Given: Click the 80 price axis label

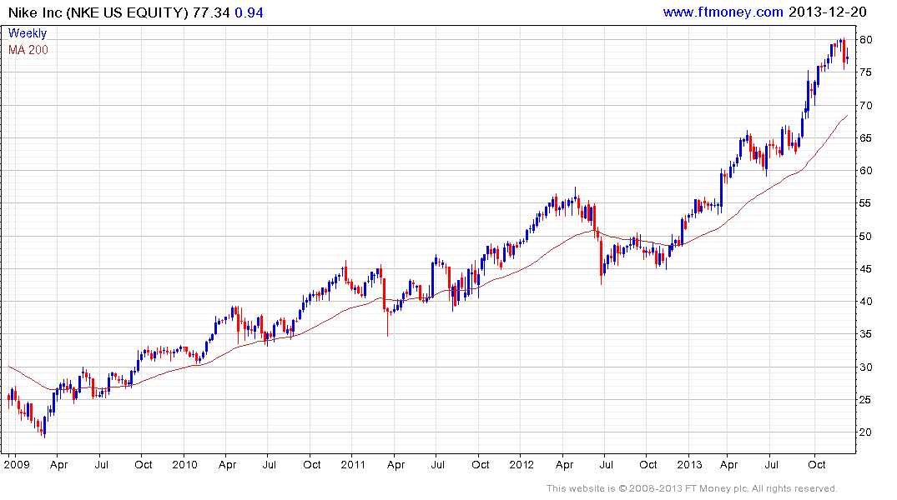Looking at the screenshot, I should [865, 39].
